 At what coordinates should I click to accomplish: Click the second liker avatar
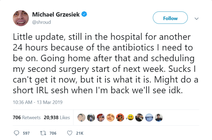click(91, 117)
